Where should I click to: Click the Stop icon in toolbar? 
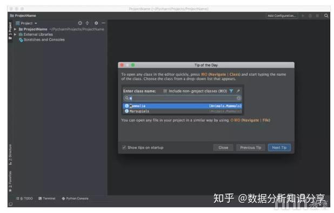317,16
